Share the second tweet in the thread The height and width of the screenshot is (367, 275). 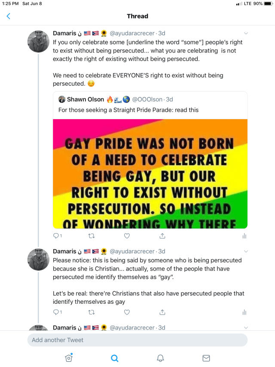pos(162,312)
